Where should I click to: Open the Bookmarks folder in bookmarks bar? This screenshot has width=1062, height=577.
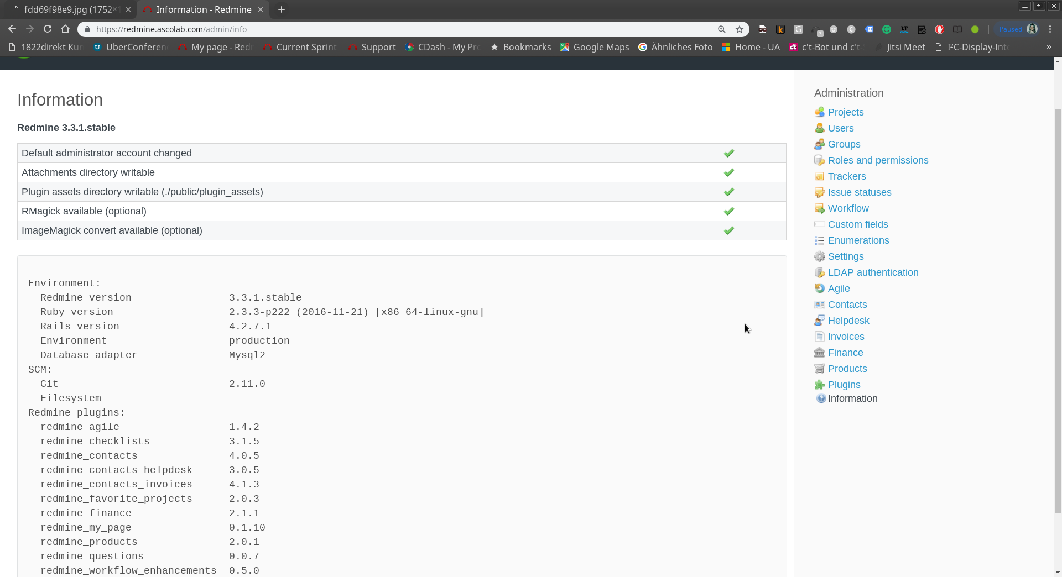521,47
